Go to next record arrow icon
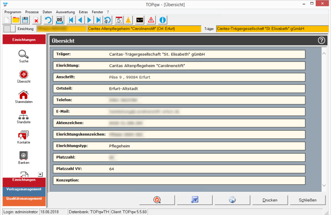This screenshot has width=331, height=215. coord(89,20)
